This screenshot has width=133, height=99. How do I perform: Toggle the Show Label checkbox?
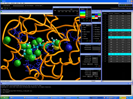tap(36, 5)
